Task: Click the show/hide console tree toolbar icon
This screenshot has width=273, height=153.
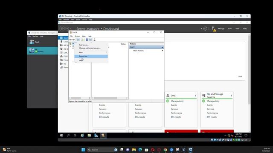Action: click(78, 40)
